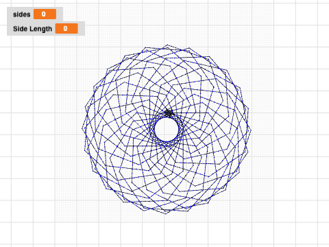329x247 pixels.
Task: Select the "Side Length" variable label text
Action: click(x=32, y=29)
